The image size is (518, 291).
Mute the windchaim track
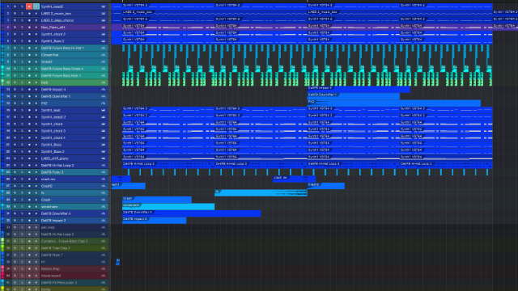(15, 207)
